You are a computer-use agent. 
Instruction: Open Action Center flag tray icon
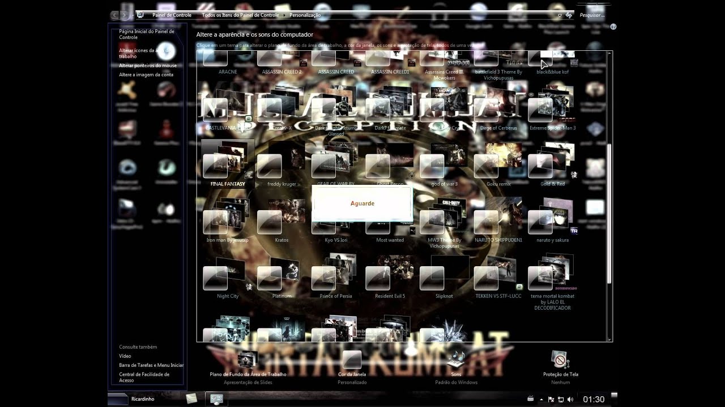[551, 399]
